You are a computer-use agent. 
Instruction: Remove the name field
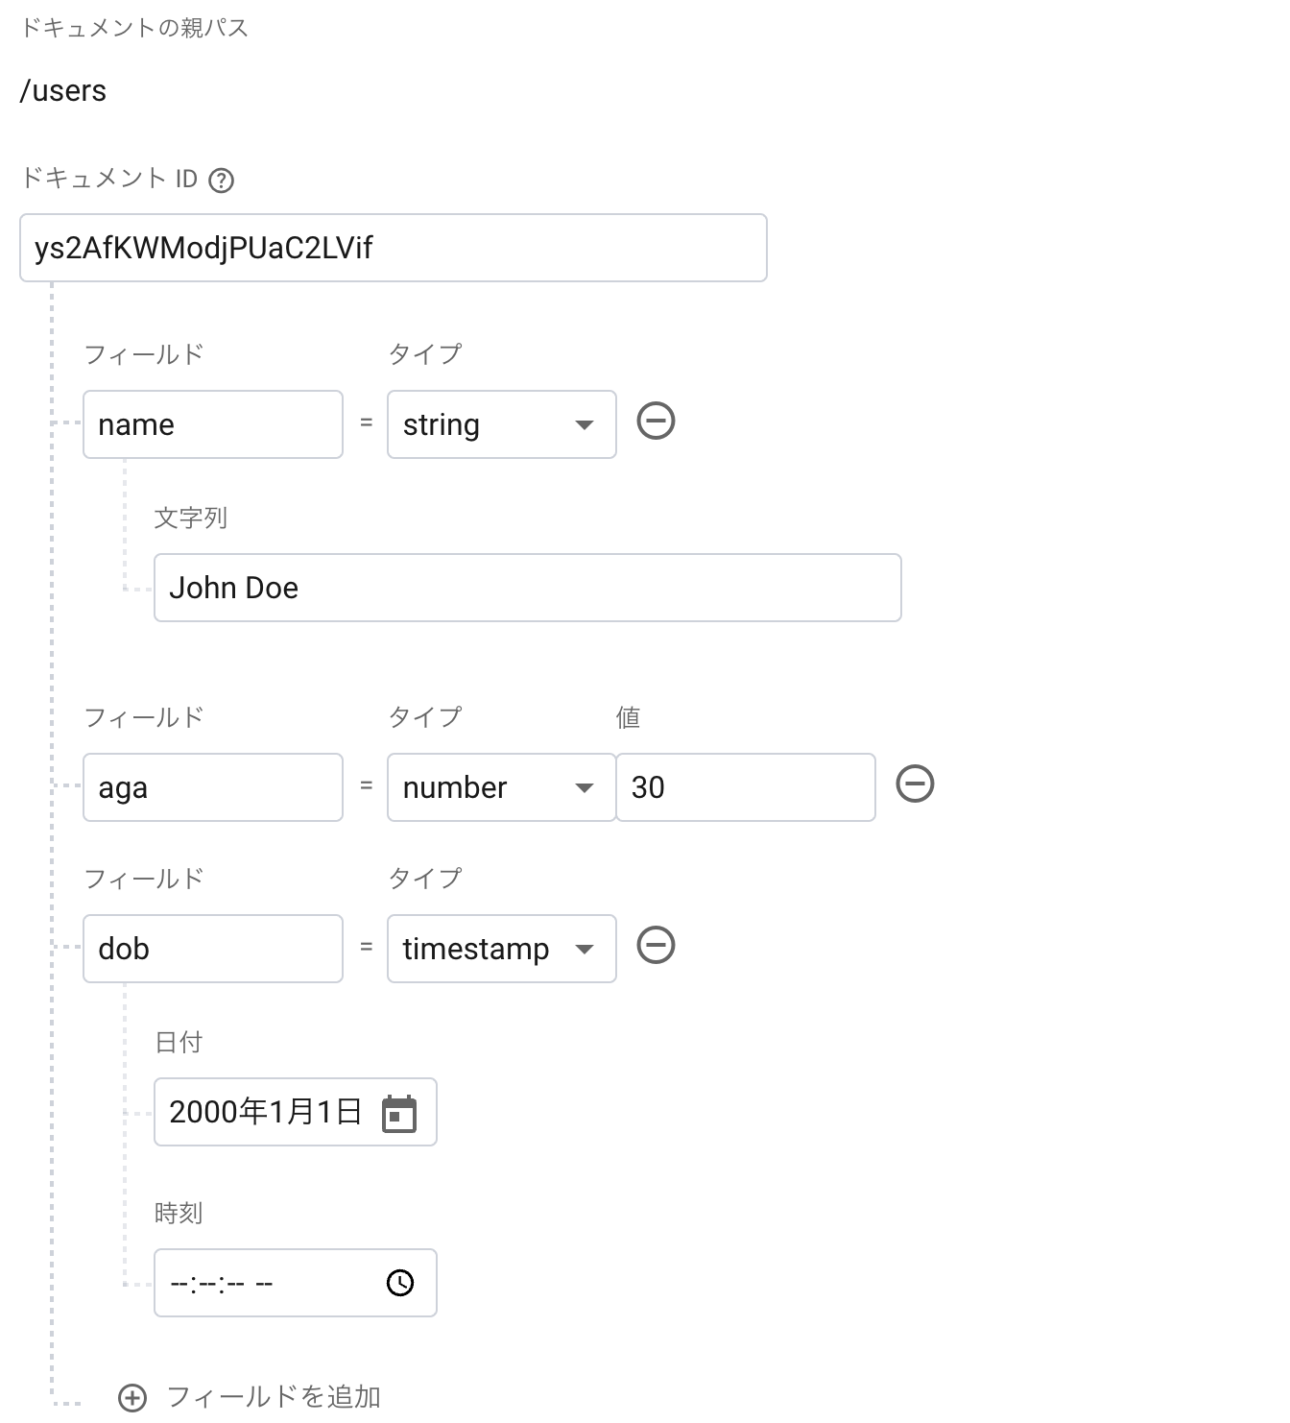[x=657, y=422]
